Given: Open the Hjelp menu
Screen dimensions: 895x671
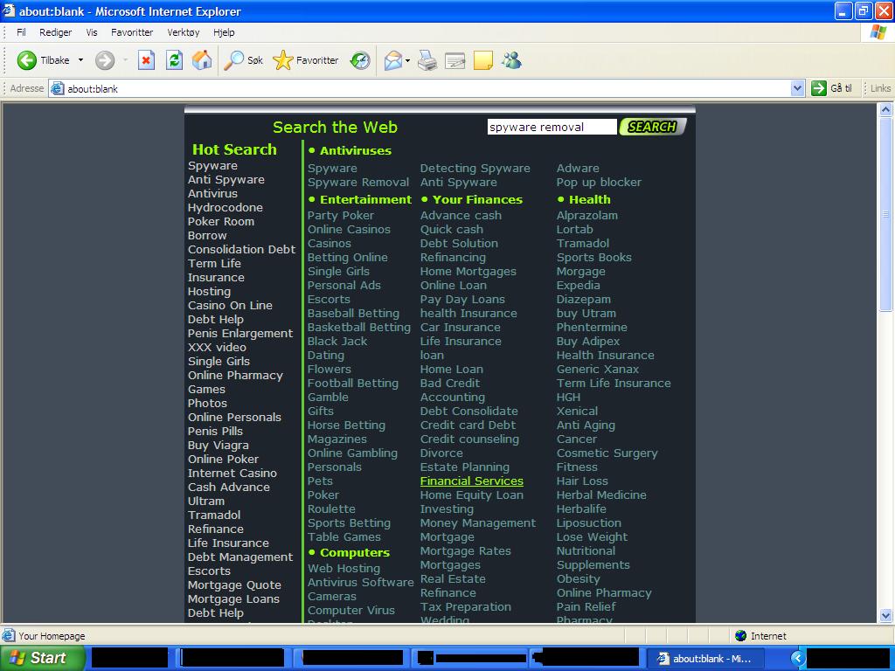Looking at the screenshot, I should tap(224, 32).
